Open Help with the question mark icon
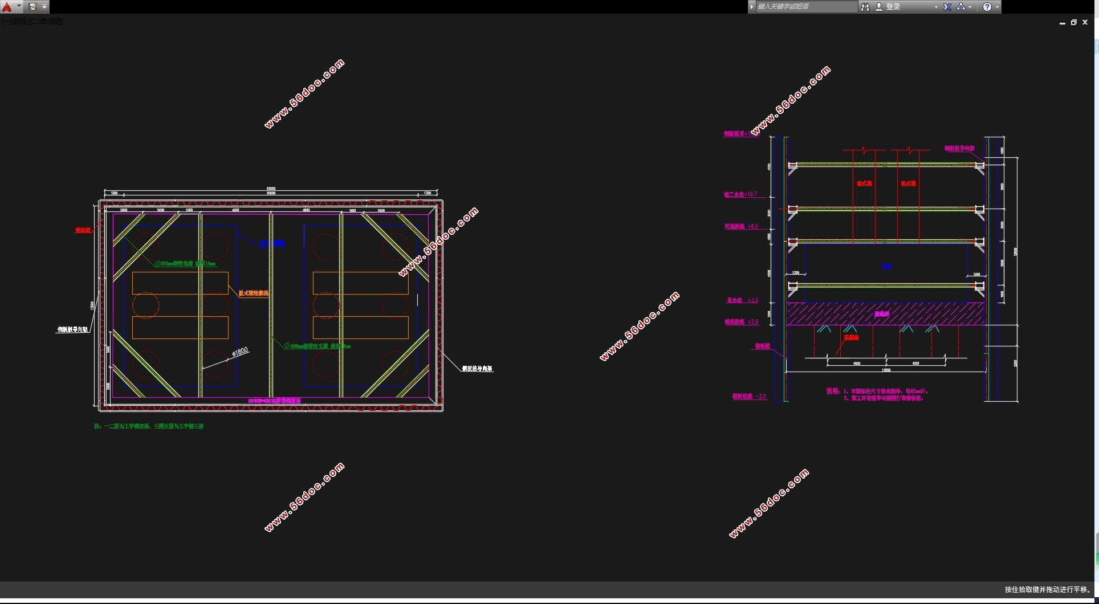The image size is (1099, 604). point(987,7)
